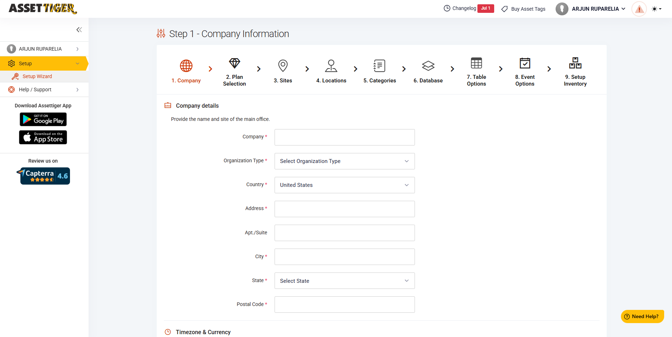This screenshot has width=672, height=337.
Task: Open the Select State dropdown
Action: pyautogui.click(x=344, y=281)
